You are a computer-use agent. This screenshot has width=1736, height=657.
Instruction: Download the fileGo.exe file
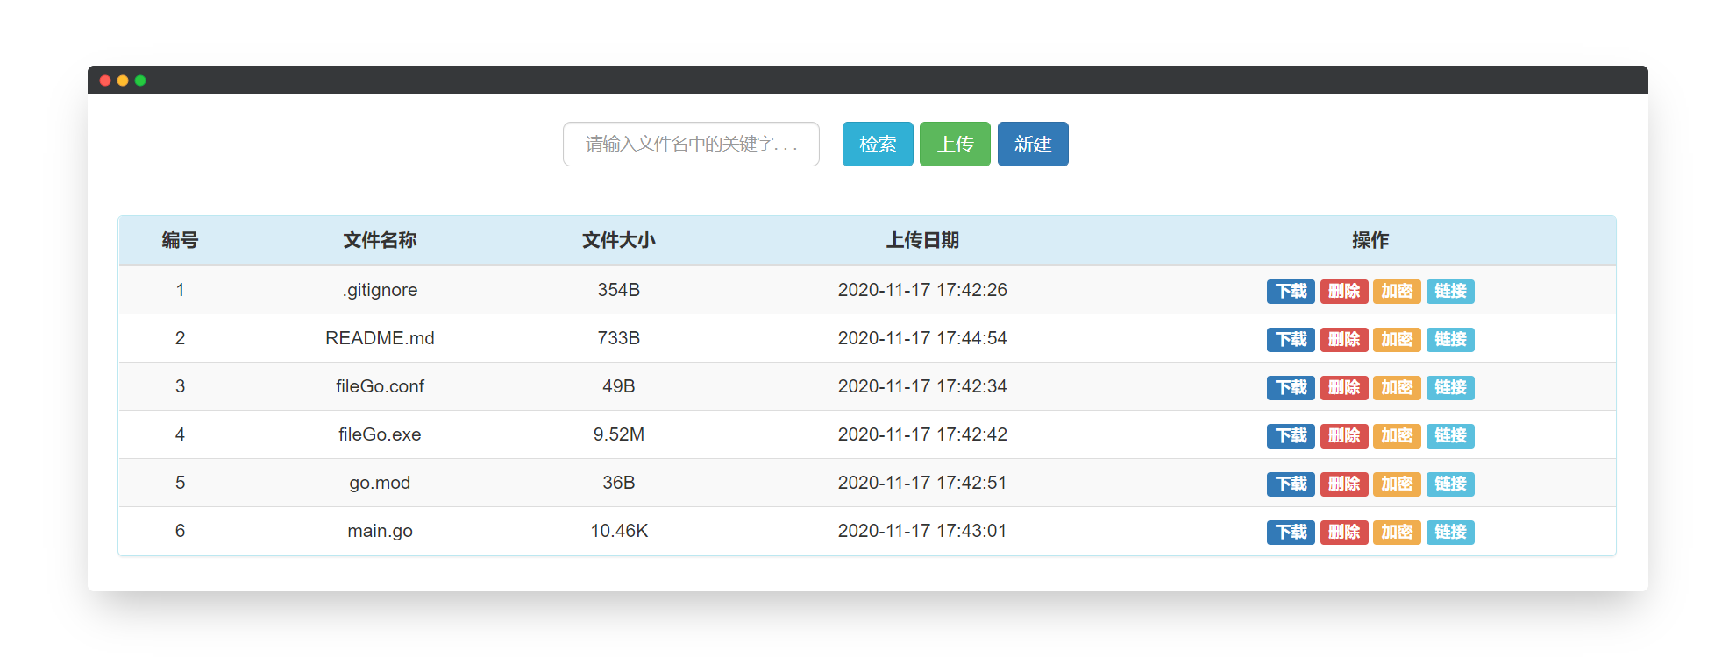click(x=1291, y=435)
